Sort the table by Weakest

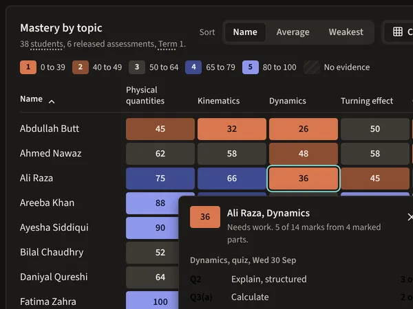346,32
